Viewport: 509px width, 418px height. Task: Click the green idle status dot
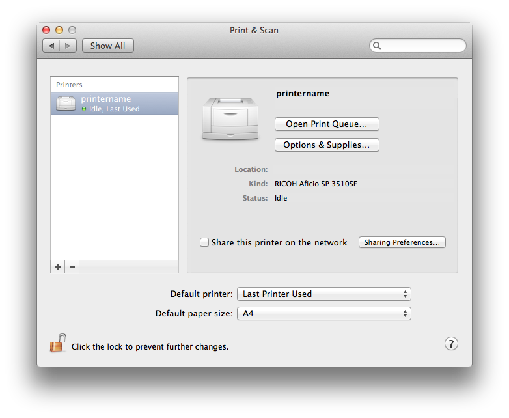84,109
